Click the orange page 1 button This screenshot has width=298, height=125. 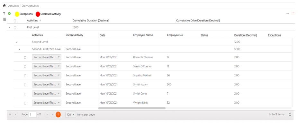[x=58, y=114]
